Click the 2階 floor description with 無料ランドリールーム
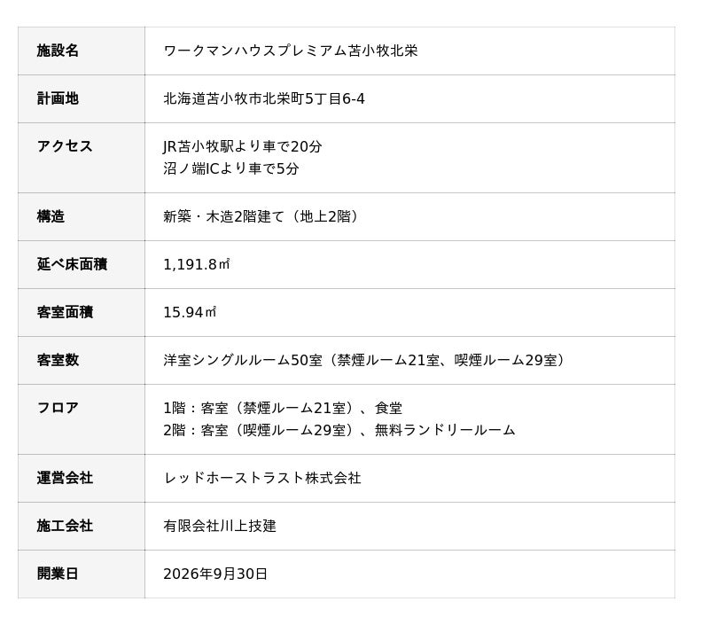709x625 pixels. tap(339, 430)
